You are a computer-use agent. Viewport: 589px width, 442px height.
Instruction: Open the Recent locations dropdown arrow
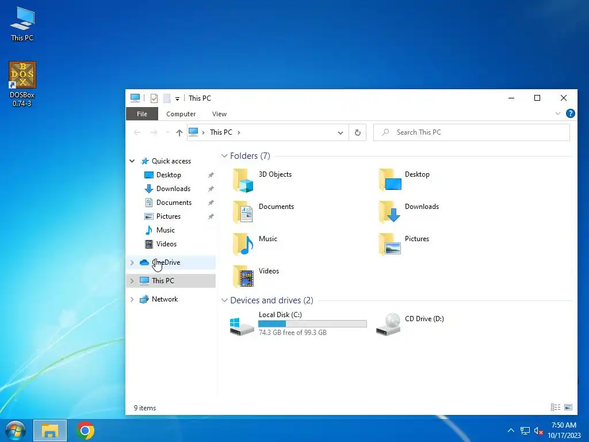167,132
